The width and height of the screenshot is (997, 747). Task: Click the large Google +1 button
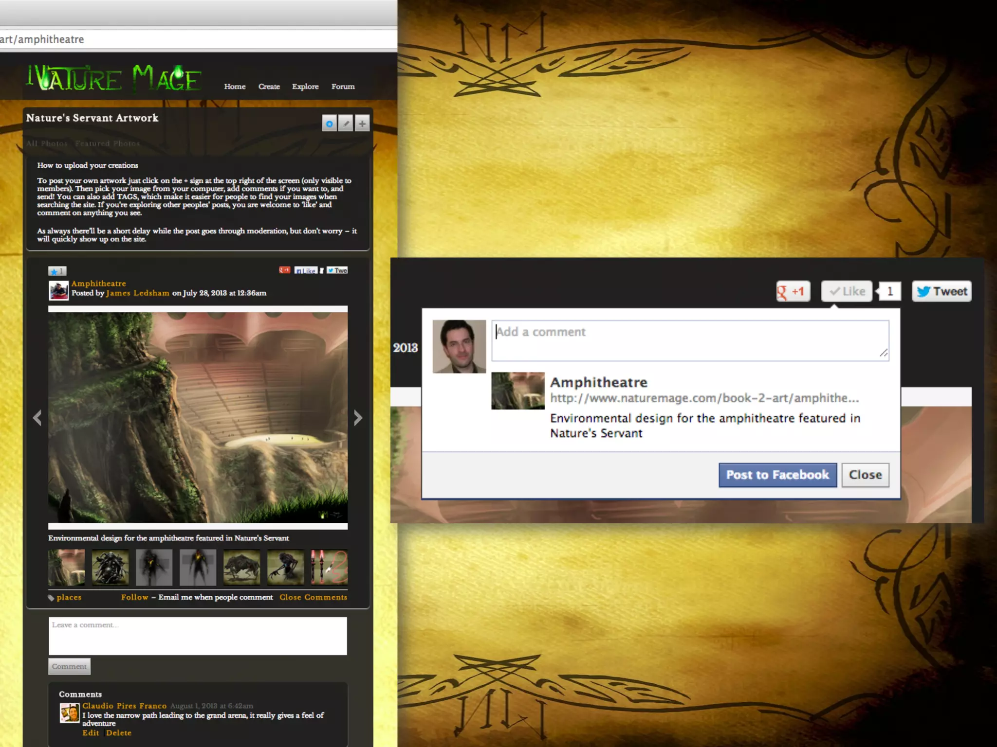click(x=793, y=291)
